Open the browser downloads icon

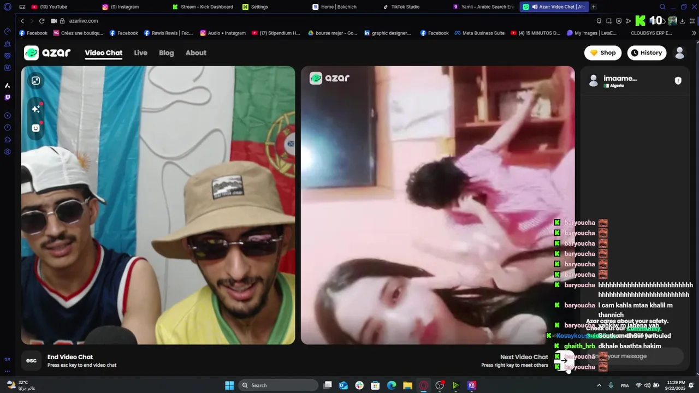click(x=682, y=21)
